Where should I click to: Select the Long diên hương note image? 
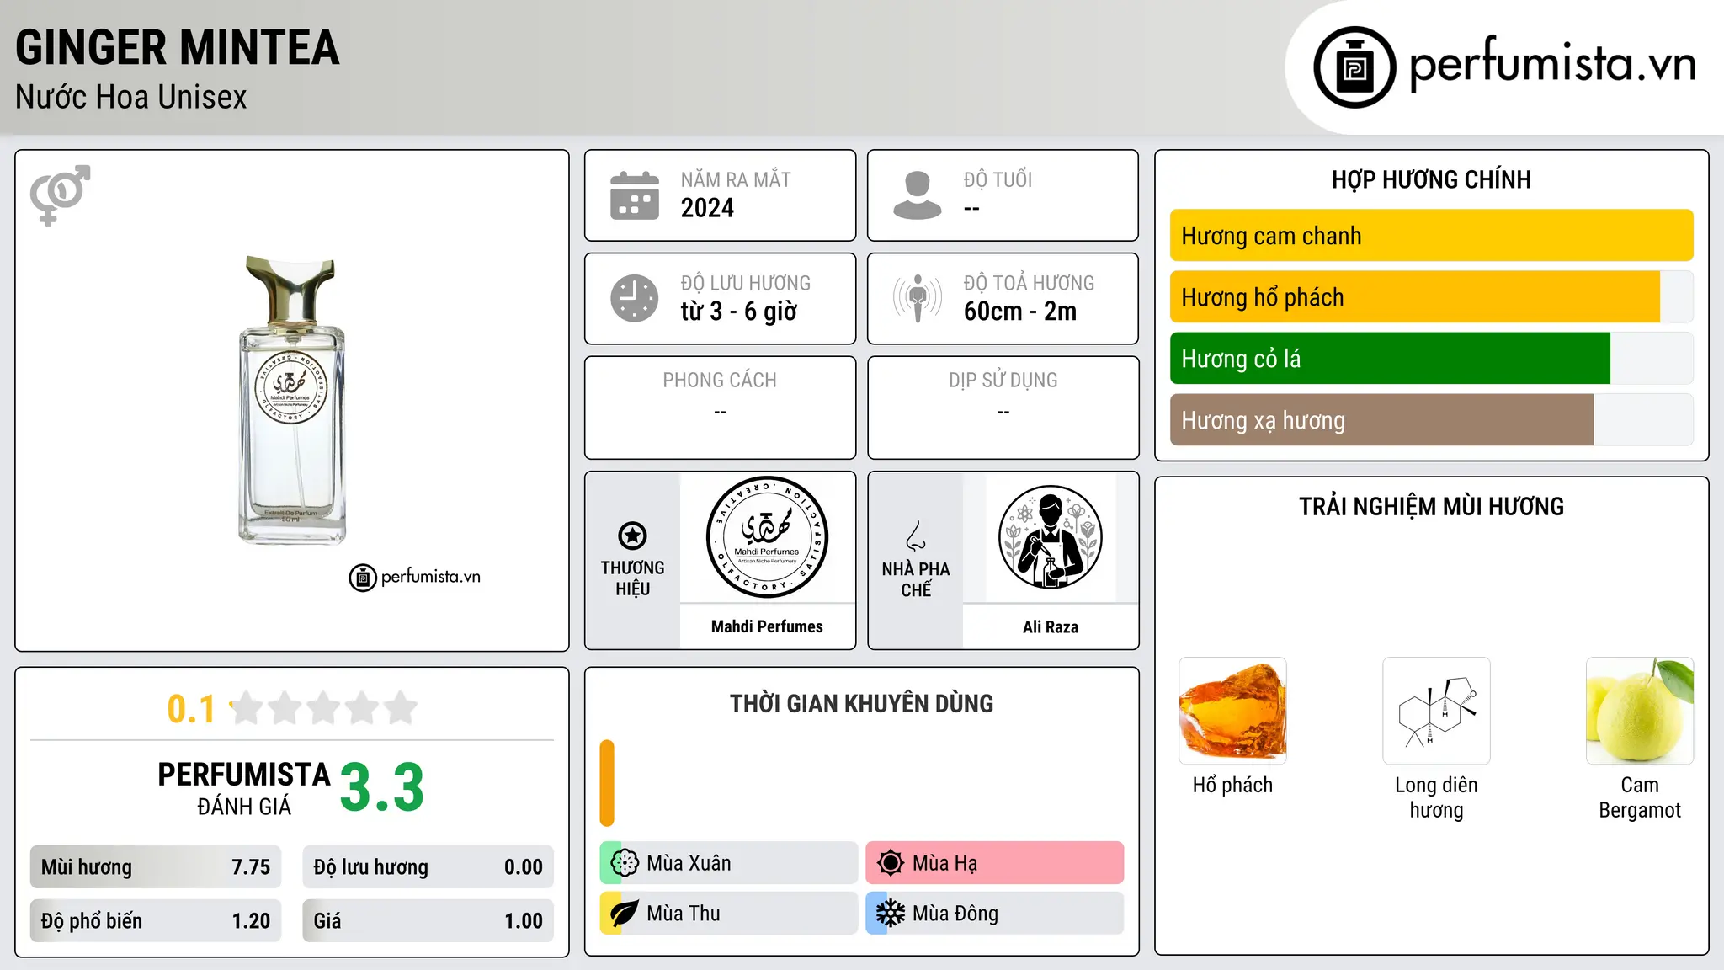(x=1436, y=711)
